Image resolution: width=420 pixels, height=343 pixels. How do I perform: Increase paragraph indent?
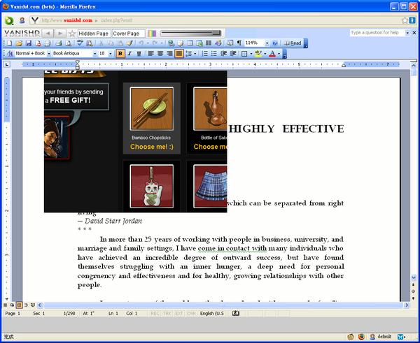tap(233, 54)
